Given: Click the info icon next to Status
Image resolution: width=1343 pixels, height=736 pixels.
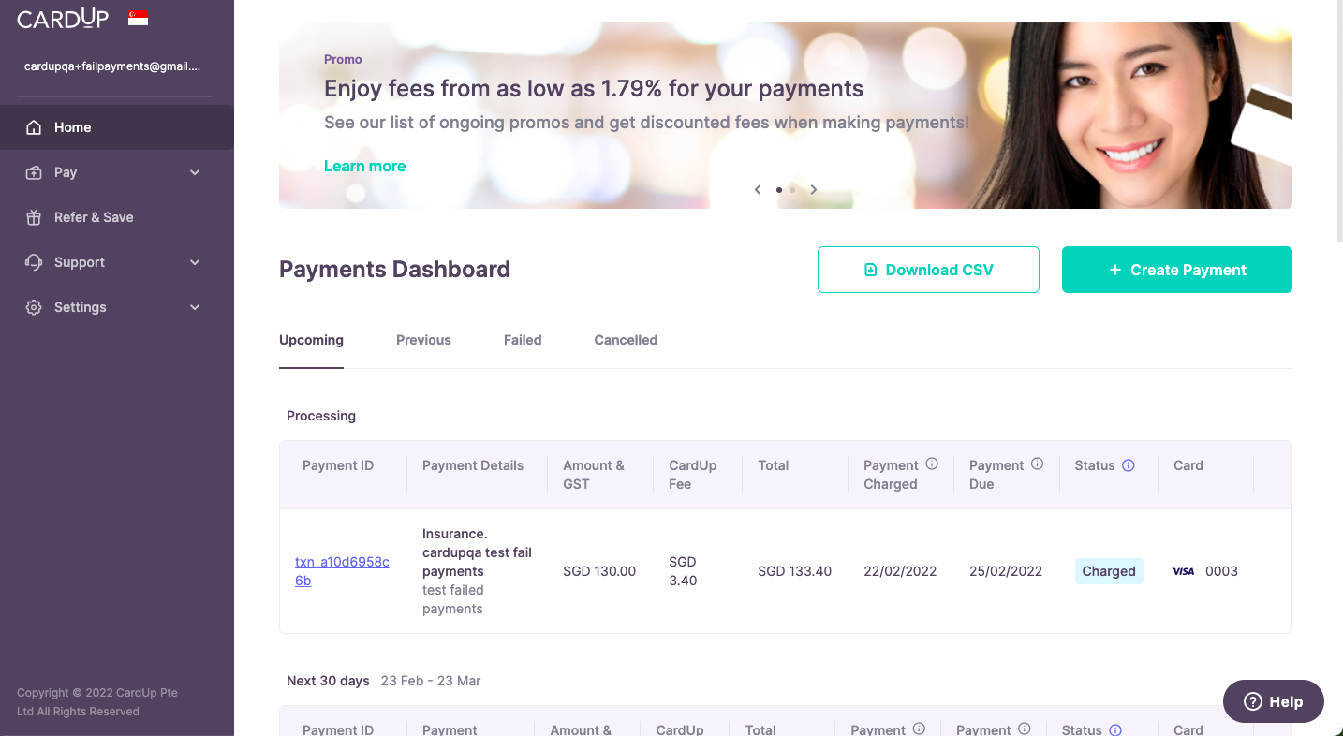Looking at the screenshot, I should pos(1129,465).
